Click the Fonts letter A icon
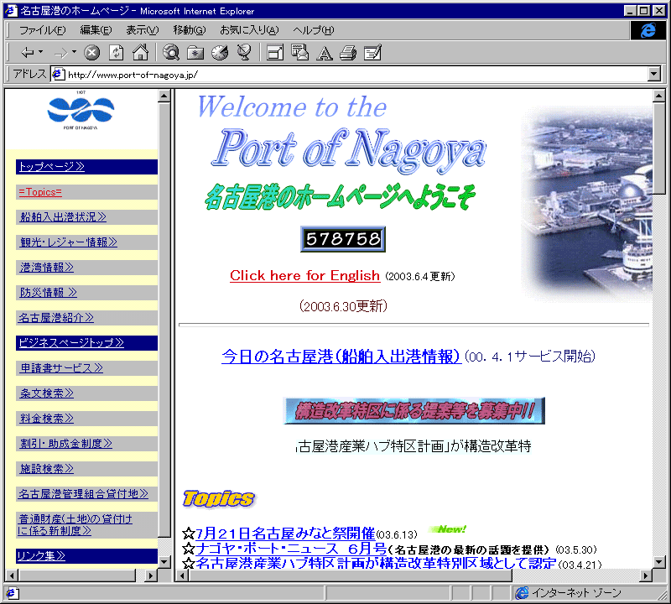671x604 pixels. click(325, 53)
